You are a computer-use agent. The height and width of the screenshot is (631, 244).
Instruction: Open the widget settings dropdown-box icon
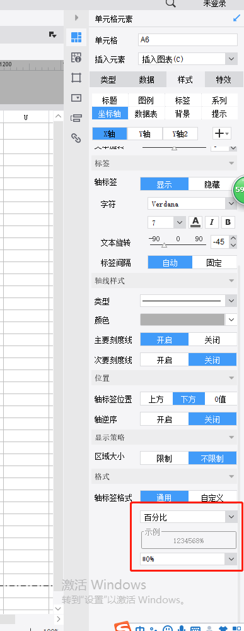76,98
